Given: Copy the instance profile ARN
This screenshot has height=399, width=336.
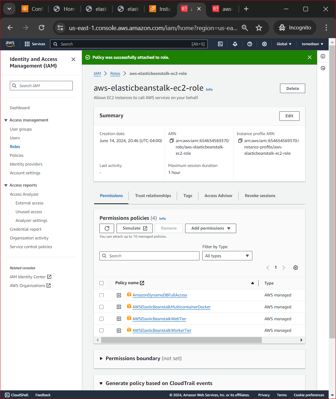Looking at the screenshot, I should click(240, 141).
